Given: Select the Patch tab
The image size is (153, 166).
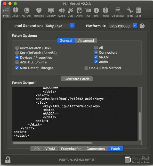Looking at the screenshot, I should click(x=116, y=149).
